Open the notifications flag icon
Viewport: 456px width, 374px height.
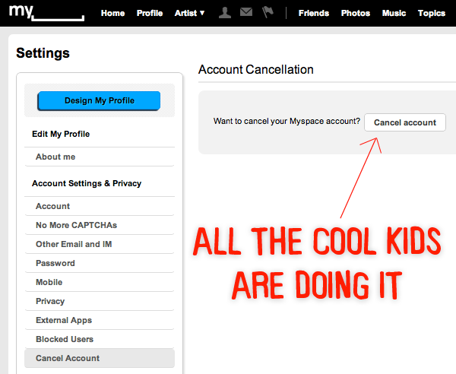pyautogui.click(x=268, y=12)
